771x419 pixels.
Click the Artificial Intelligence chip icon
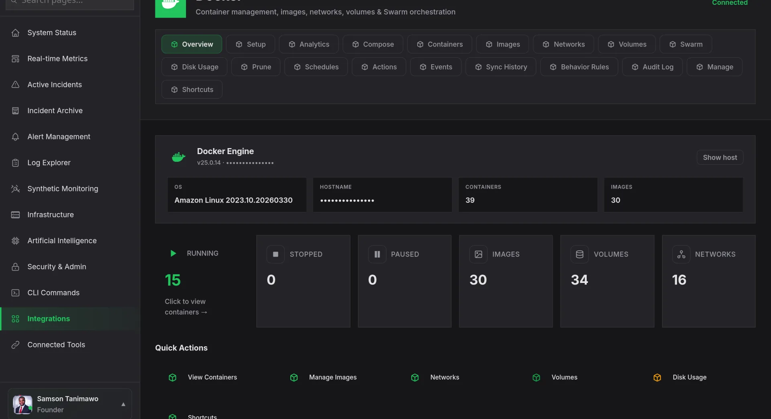click(15, 241)
